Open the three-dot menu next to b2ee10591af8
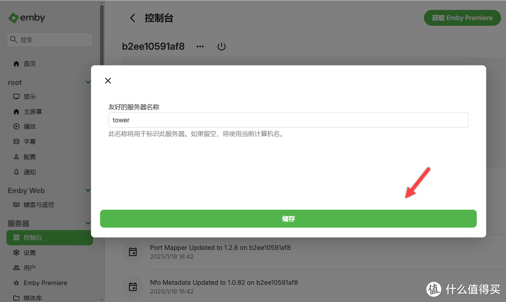Viewport: 506px width, 302px height. pyautogui.click(x=200, y=46)
